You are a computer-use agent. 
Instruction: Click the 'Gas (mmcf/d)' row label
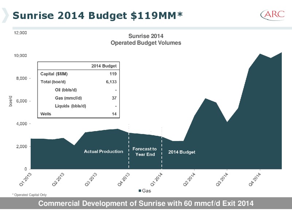(68, 98)
